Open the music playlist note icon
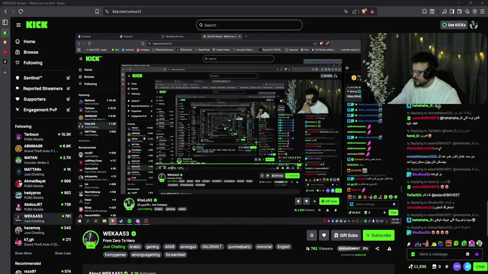Screen dimensions: 488x274 coord(444,11)
